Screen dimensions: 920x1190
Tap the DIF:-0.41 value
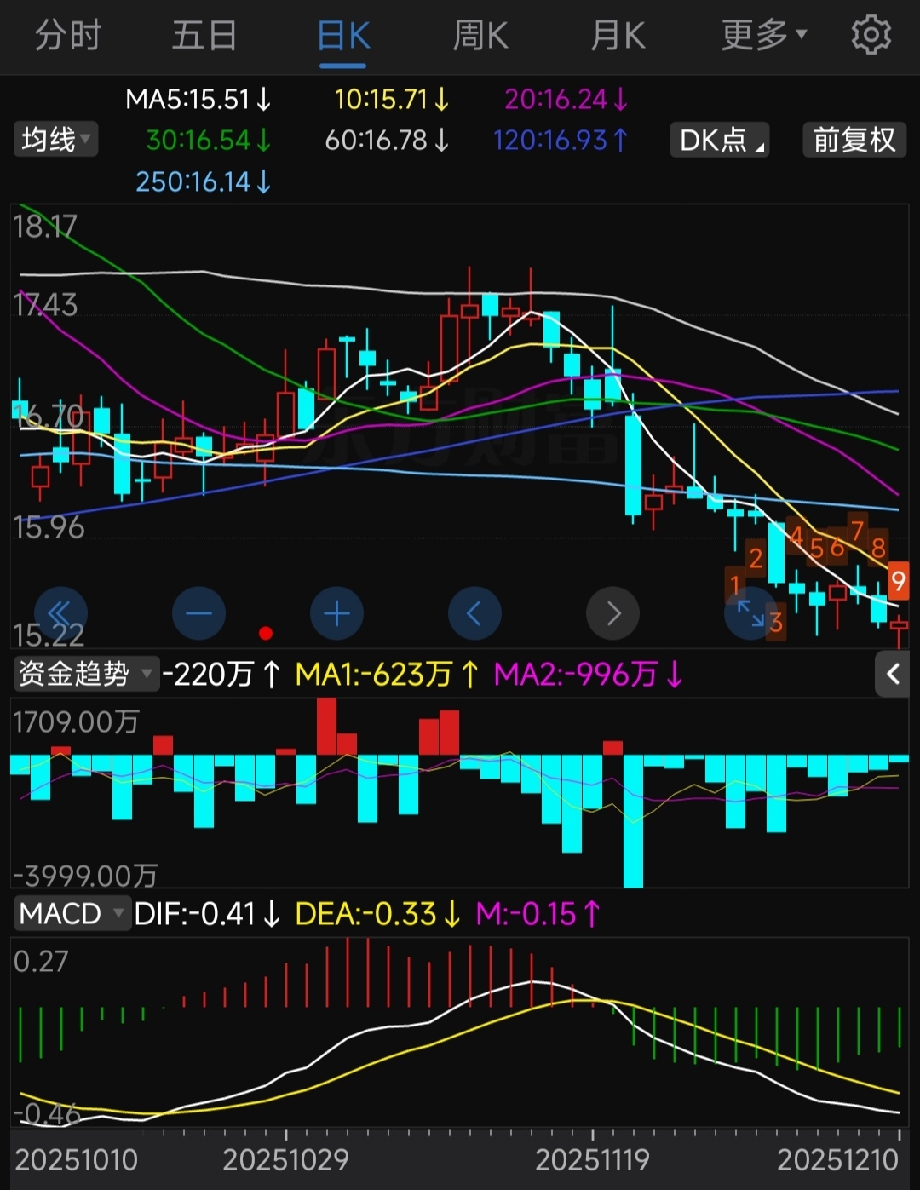tap(207, 914)
